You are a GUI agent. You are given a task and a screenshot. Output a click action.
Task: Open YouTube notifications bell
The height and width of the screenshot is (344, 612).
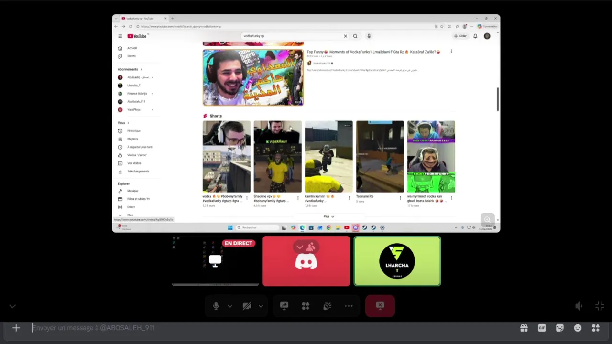tap(475, 36)
